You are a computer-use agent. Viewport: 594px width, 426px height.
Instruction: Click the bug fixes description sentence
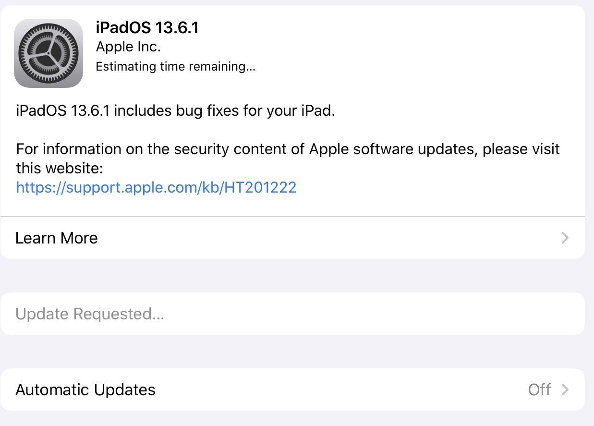tap(175, 111)
